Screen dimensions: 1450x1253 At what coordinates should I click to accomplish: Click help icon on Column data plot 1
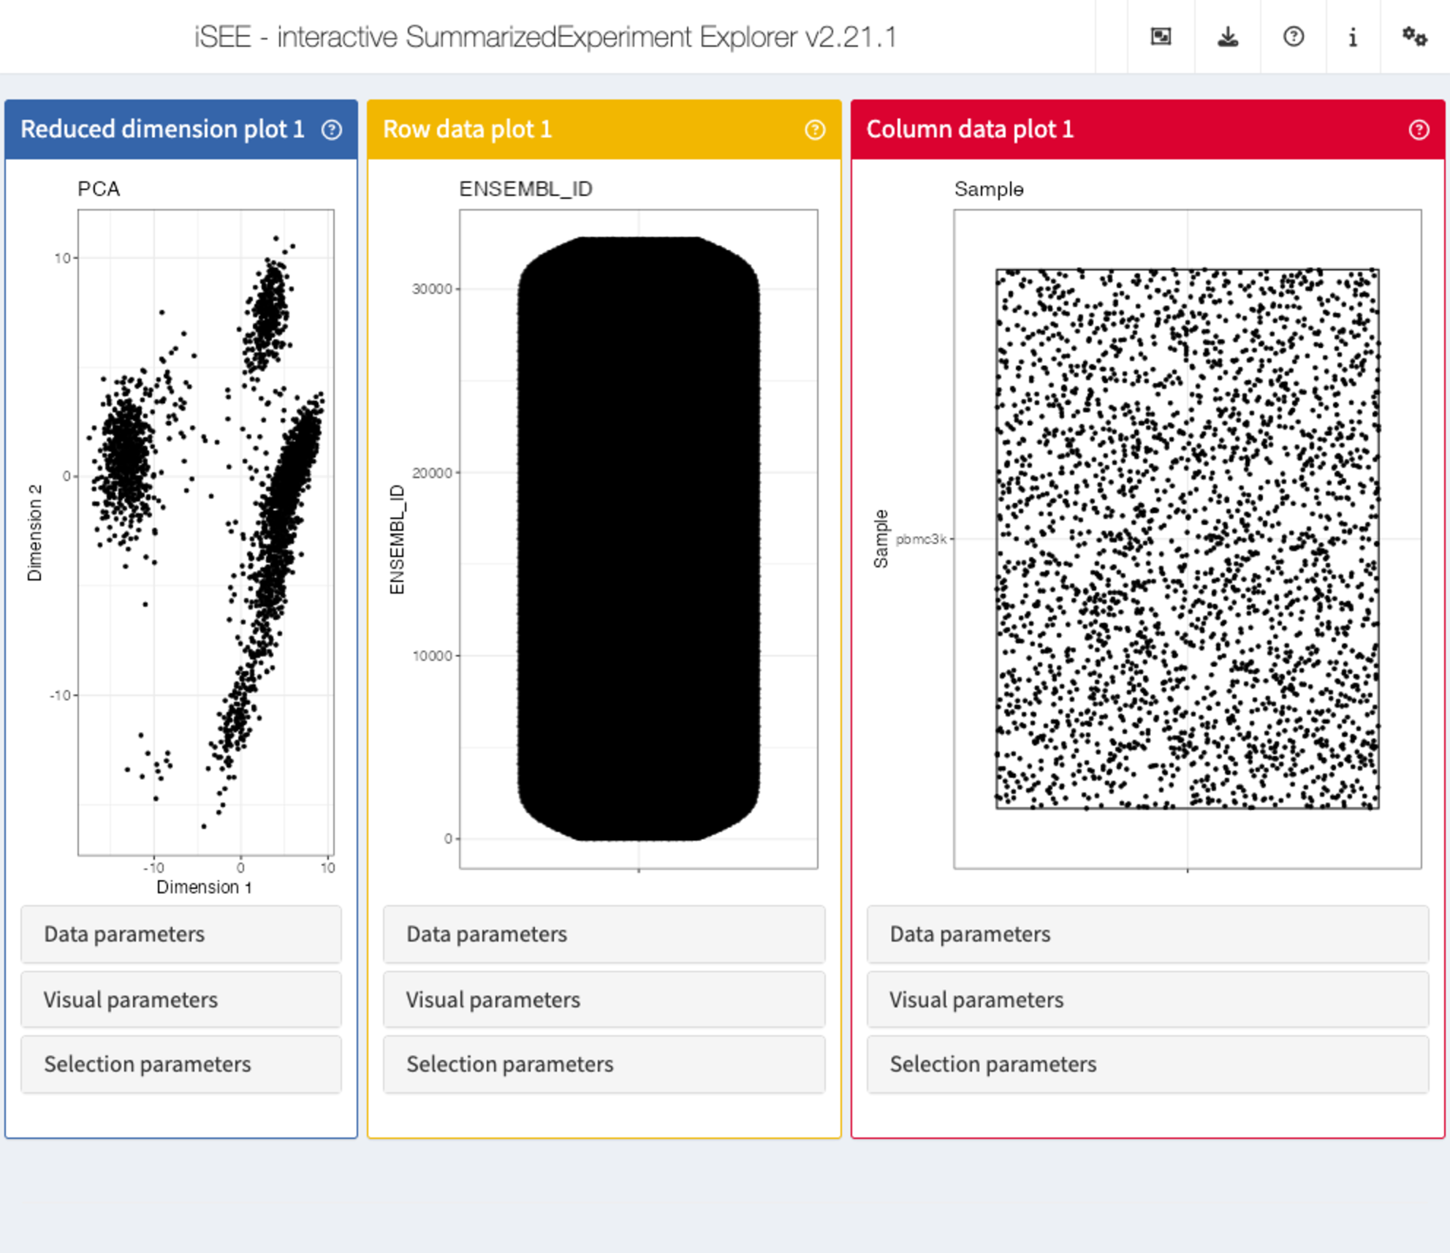(1419, 129)
